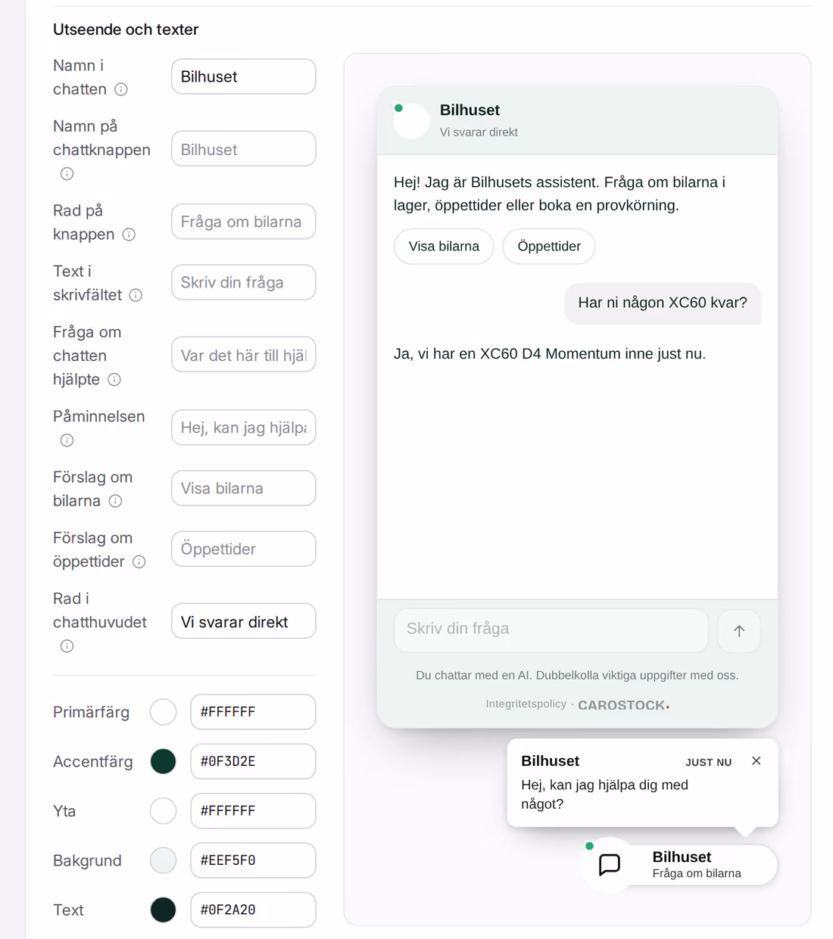The height and width of the screenshot is (939, 833).
Task: Click the Fråga om bilarna input field
Action: [244, 222]
